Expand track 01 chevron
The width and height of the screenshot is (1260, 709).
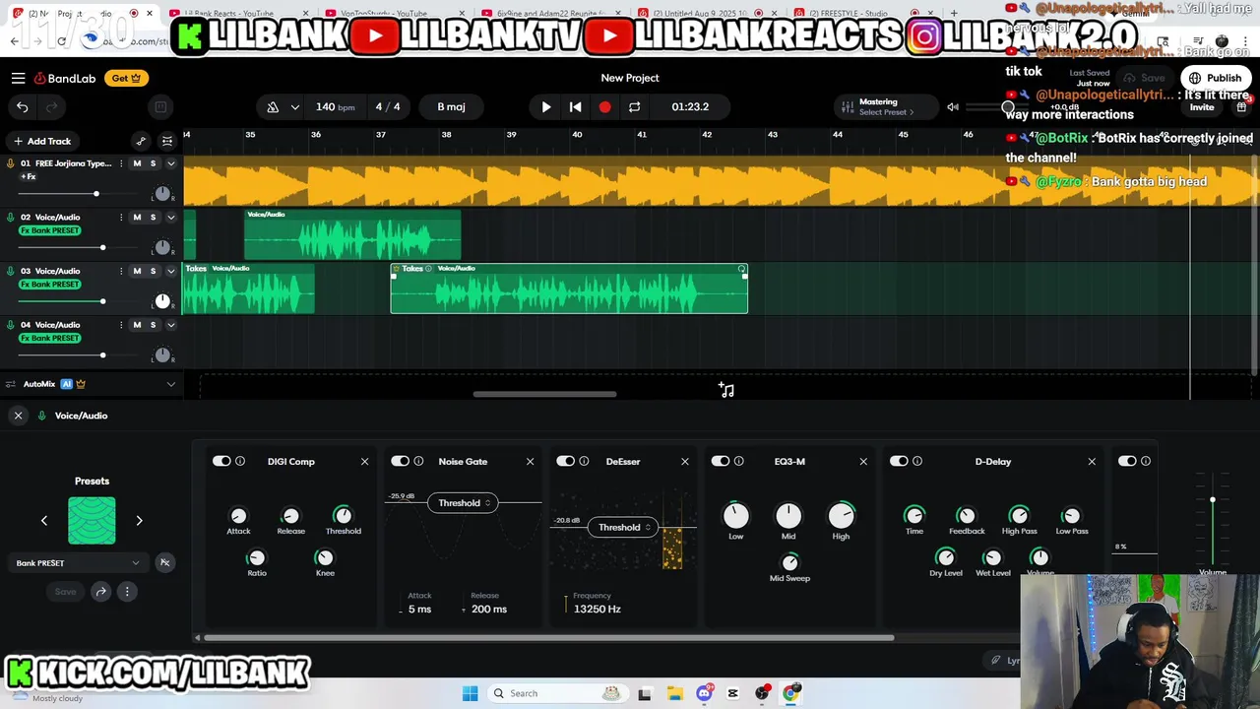(170, 163)
